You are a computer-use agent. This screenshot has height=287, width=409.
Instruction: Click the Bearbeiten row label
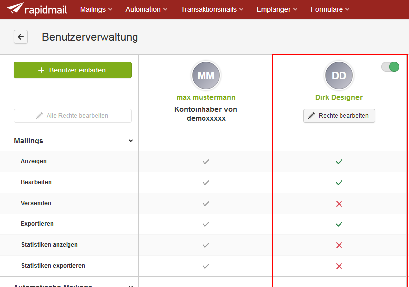click(x=36, y=182)
